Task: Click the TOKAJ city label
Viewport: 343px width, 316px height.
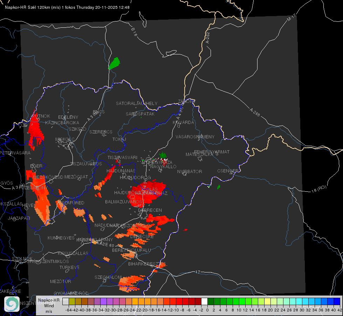Action: click(119, 139)
